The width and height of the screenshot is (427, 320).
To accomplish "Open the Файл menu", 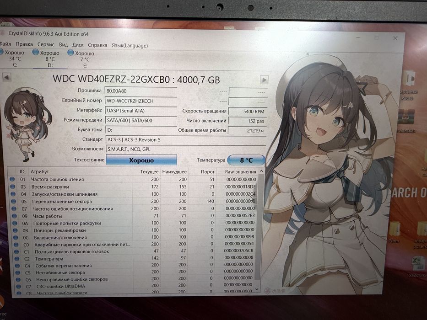I will pos(5,44).
